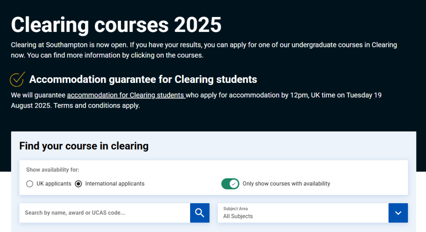Open the Subject Area dropdown chevron
This screenshot has height=232, width=426.
398,213
